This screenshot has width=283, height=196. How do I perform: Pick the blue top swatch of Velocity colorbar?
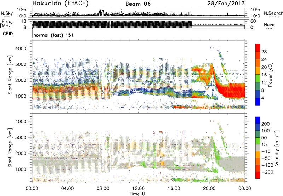coord(258,120)
